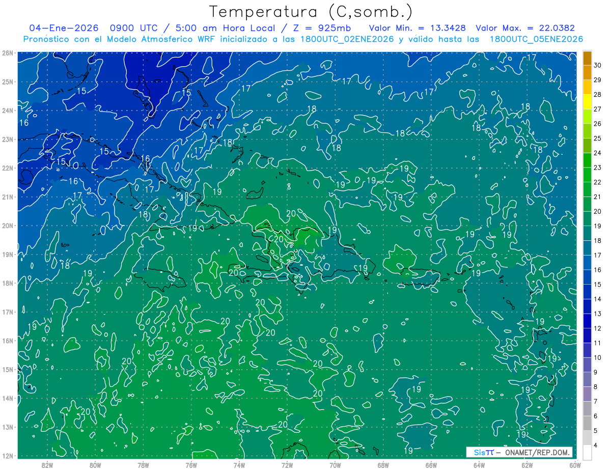Pick the orange swatch between 29 and 30
The height and width of the screenshot is (472, 611).
coord(587,73)
